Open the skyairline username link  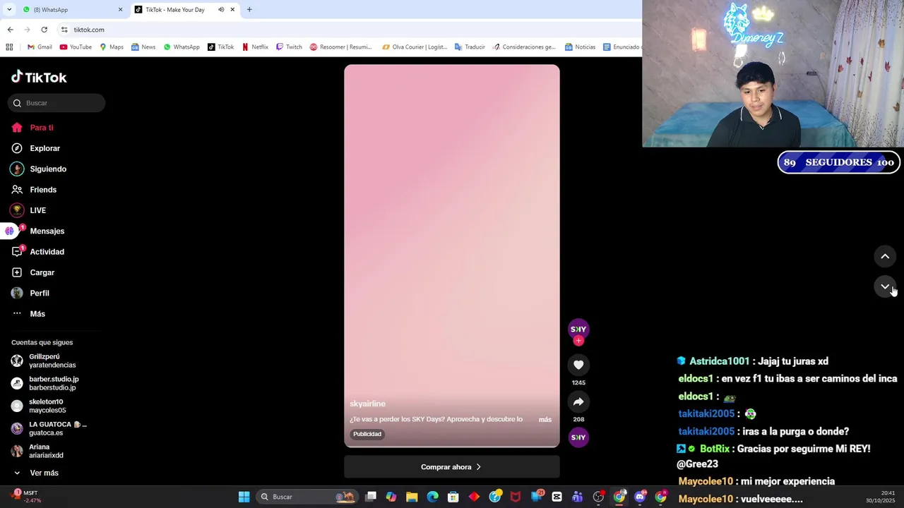[367, 404]
